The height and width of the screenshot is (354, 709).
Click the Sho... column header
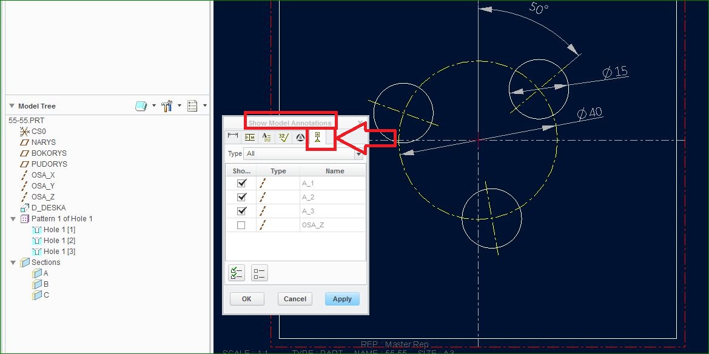[241, 171]
